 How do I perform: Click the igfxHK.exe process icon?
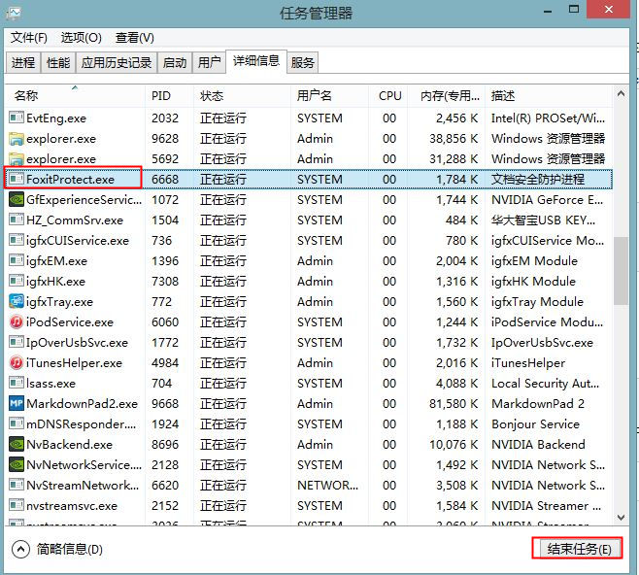tap(17, 281)
